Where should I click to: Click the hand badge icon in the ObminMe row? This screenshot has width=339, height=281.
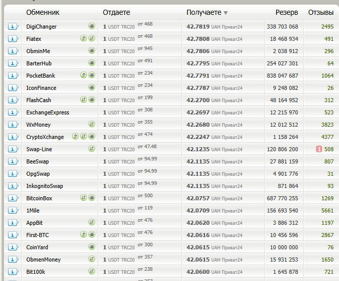click(92, 51)
